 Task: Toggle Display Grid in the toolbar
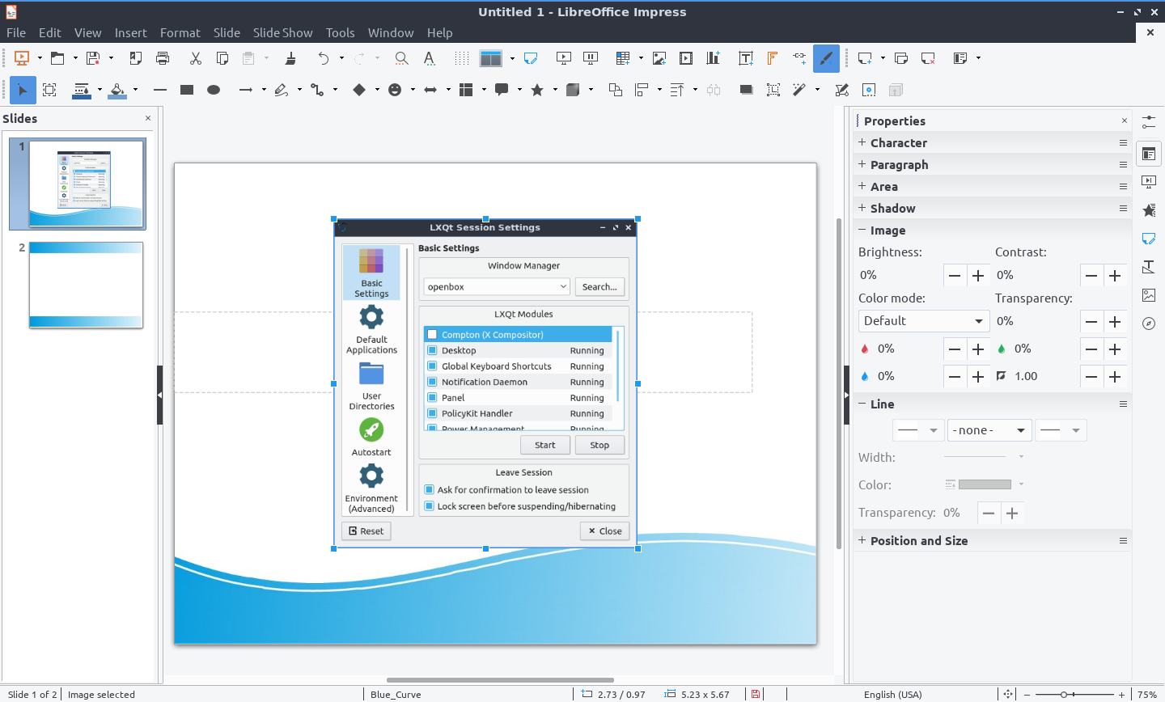pyautogui.click(x=461, y=58)
